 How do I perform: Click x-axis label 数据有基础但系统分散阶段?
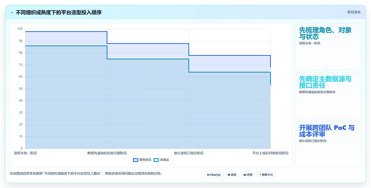(107, 153)
